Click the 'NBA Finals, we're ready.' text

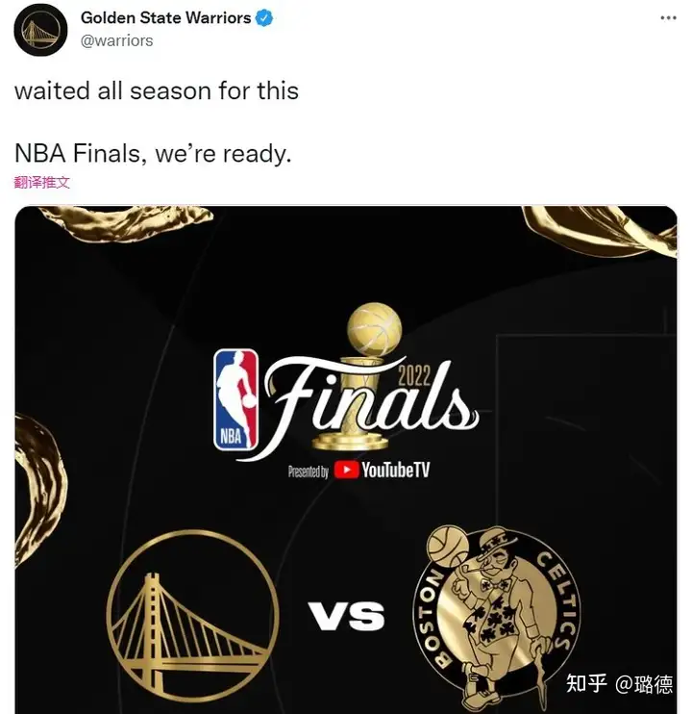coord(153,153)
